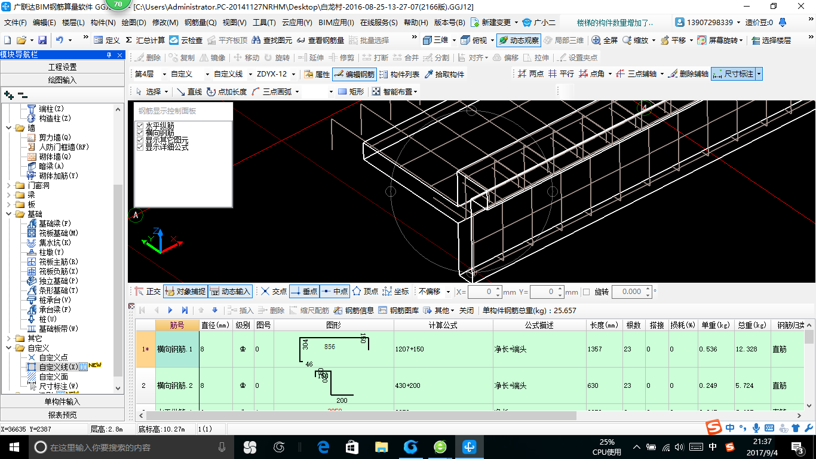Toggle 水平纵筋 checkbox
The height and width of the screenshot is (459, 816).
140,126
